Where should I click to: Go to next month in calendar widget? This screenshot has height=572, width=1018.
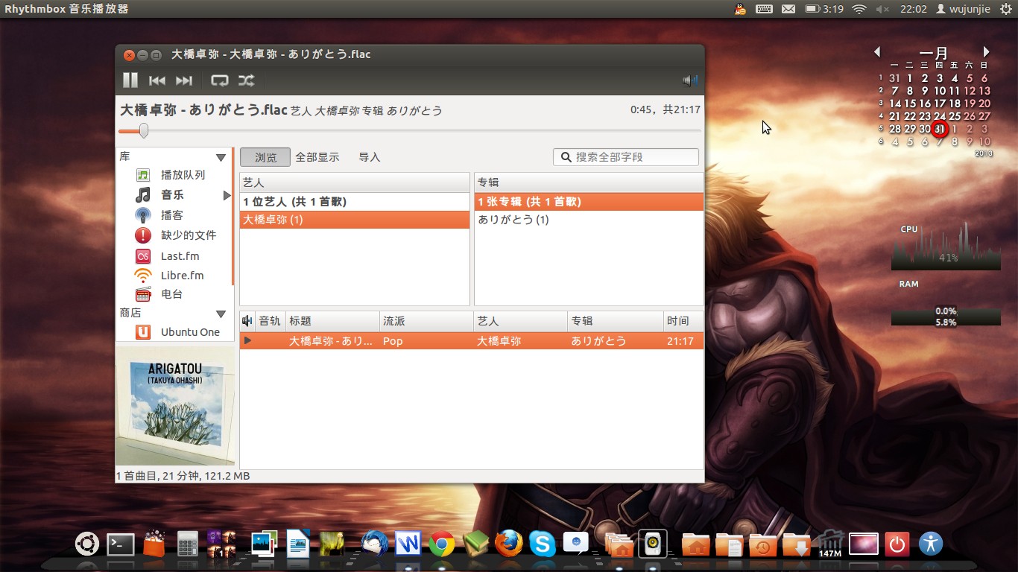tap(986, 52)
